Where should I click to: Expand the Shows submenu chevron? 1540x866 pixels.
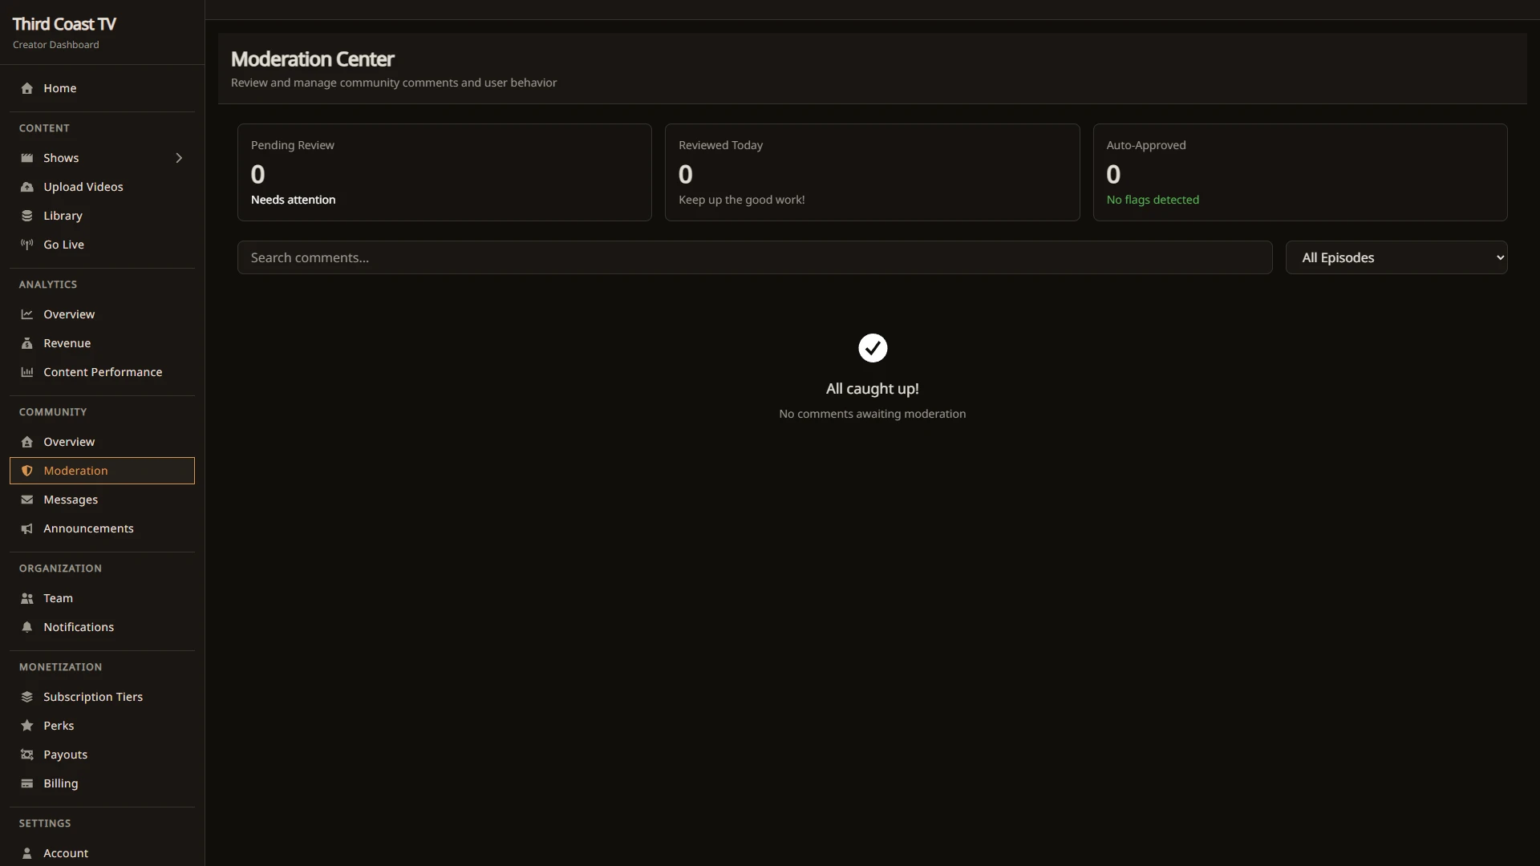(x=179, y=158)
